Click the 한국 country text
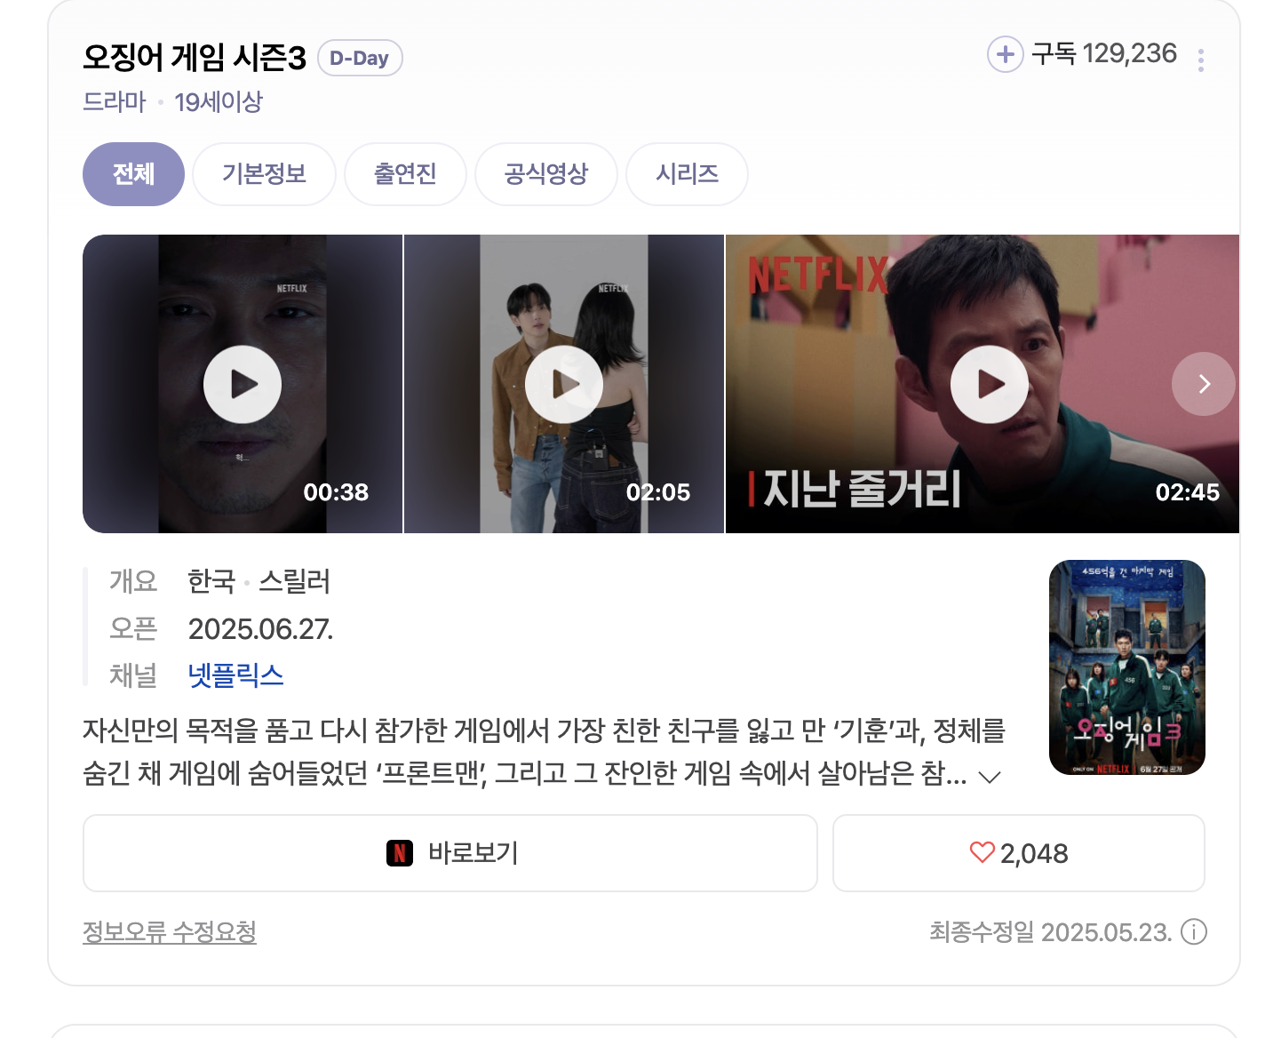1281x1038 pixels. click(x=211, y=582)
